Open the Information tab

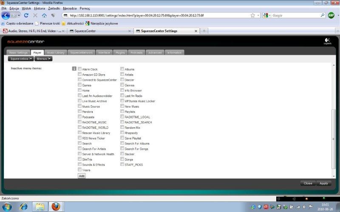tap(175, 53)
